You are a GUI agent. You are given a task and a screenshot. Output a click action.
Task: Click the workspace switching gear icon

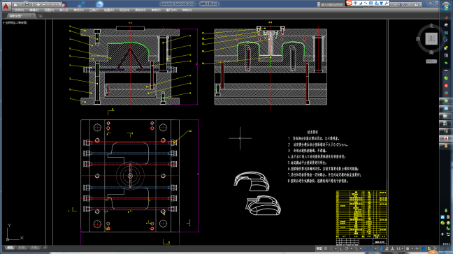(x=408, y=248)
